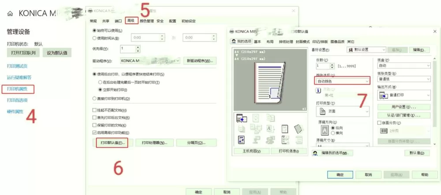Open the 输出方式 普通打印 dropdown
The height and width of the screenshot is (195, 441).
pyautogui.click(x=404, y=95)
